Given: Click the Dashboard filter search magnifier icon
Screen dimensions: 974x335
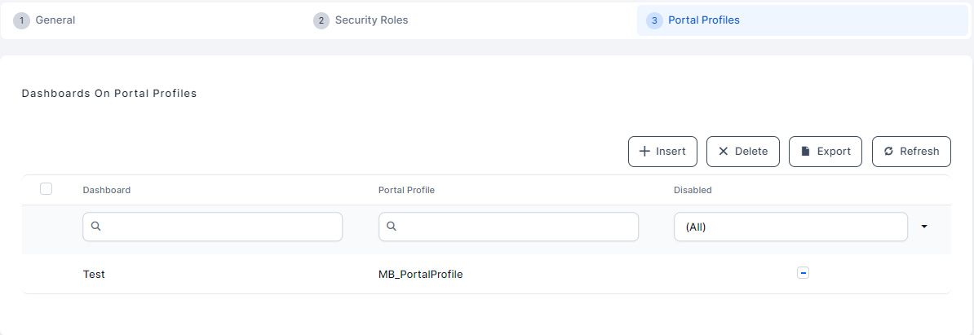Looking at the screenshot, I should pyautogui.click(x=95, y=227).
